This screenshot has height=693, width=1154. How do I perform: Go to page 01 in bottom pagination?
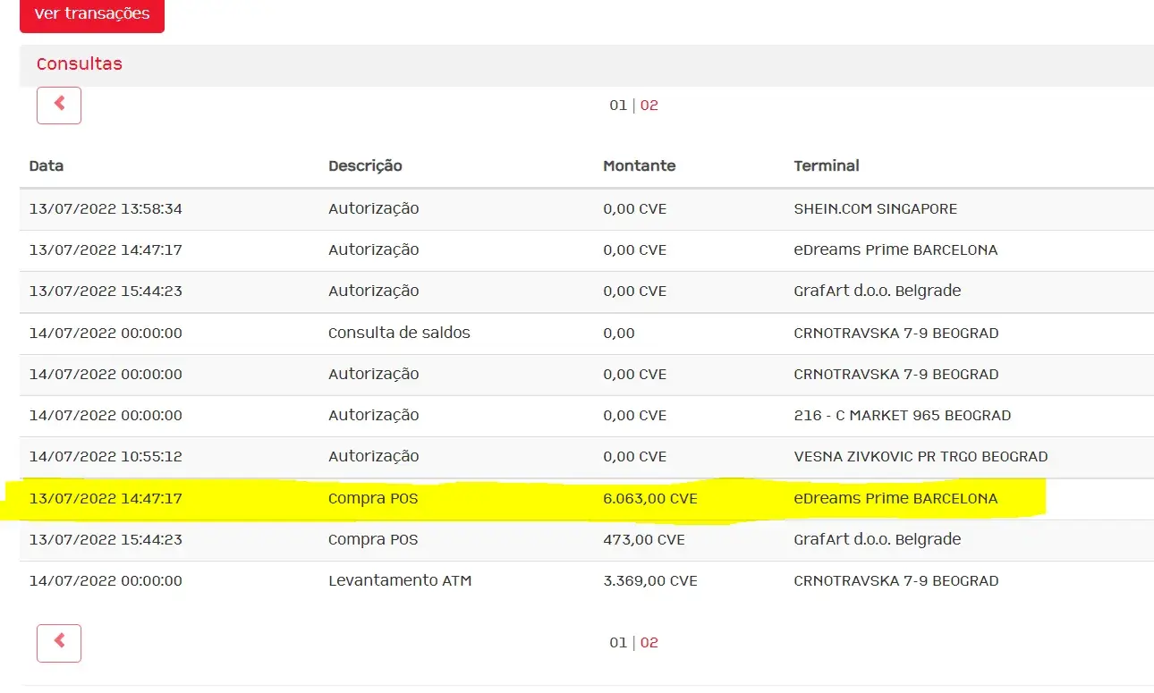[x=618, y=643]
